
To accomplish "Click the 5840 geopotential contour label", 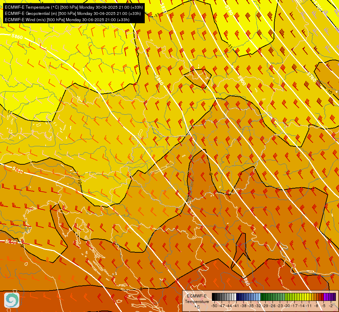I will (x=159, y=80).
